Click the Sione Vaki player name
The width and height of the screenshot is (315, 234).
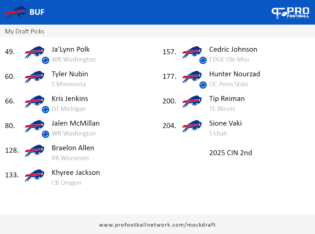click(x=226, y=123)
